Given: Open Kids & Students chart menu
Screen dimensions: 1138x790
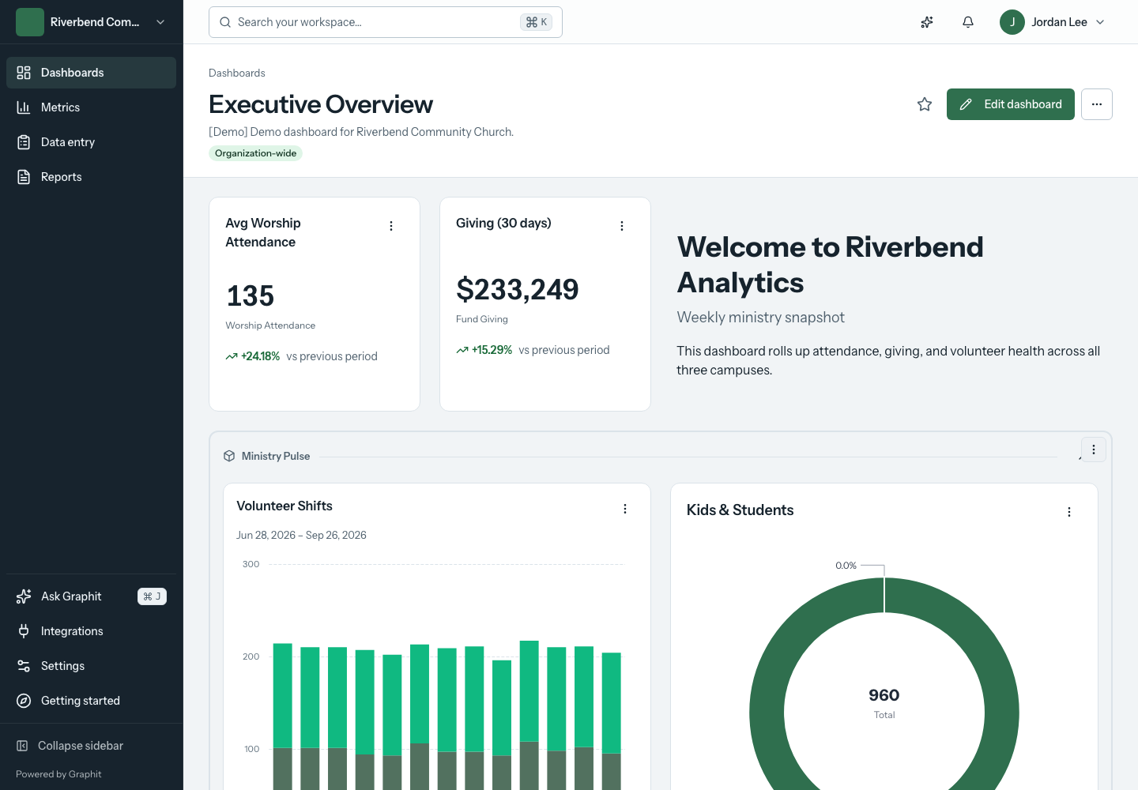Looking at the screenshot, I should point(1069,512).
